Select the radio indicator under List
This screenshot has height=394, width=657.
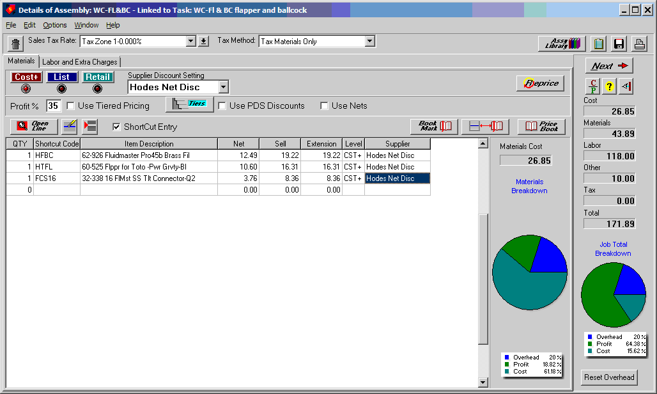pos(61,88)
